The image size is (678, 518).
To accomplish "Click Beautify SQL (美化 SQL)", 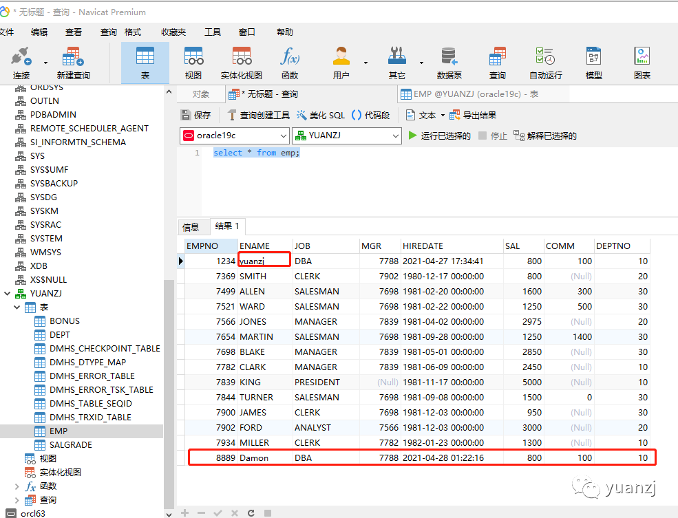I will tap(321, 115).
